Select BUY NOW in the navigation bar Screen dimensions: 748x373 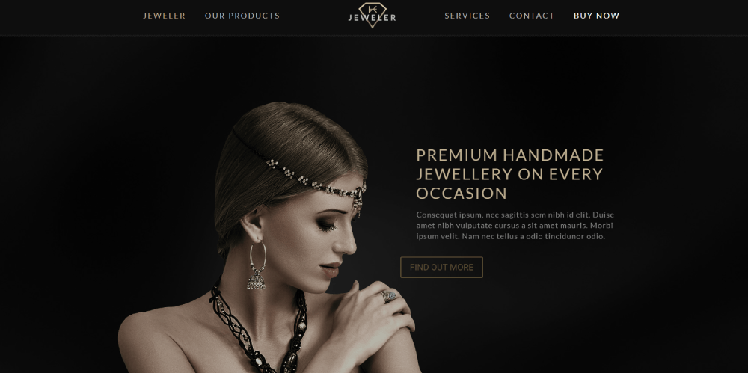click(x=597, y=16)
